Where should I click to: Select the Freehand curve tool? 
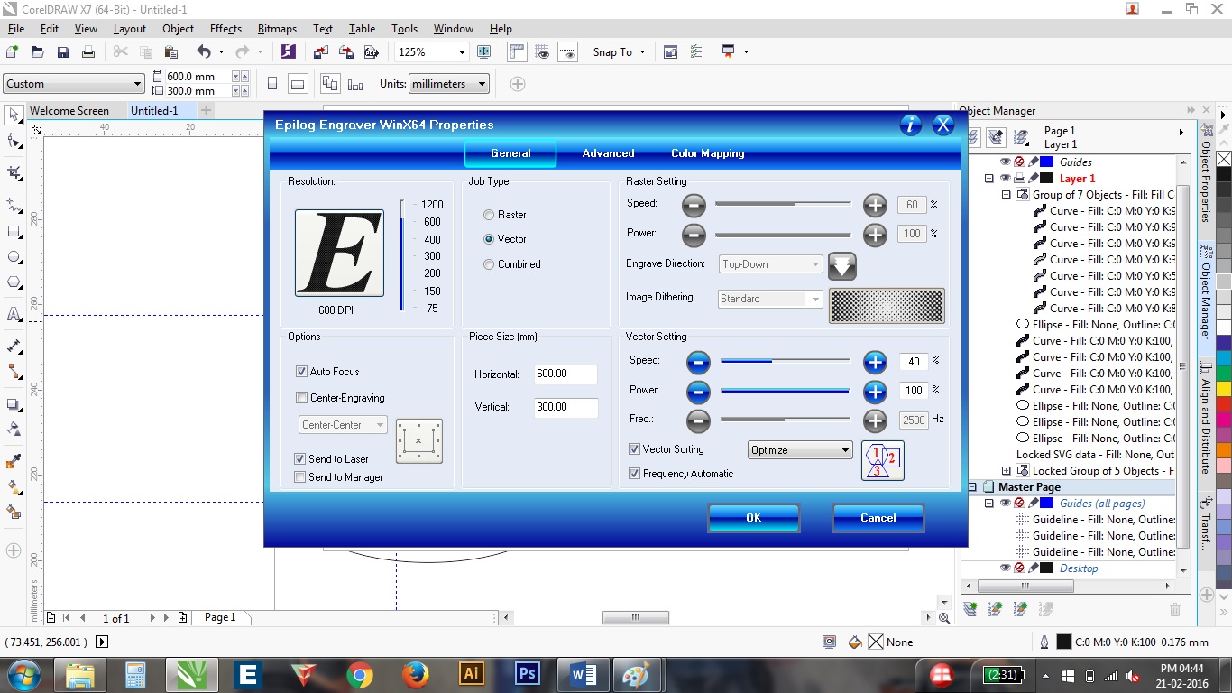(x=14, y=206)
